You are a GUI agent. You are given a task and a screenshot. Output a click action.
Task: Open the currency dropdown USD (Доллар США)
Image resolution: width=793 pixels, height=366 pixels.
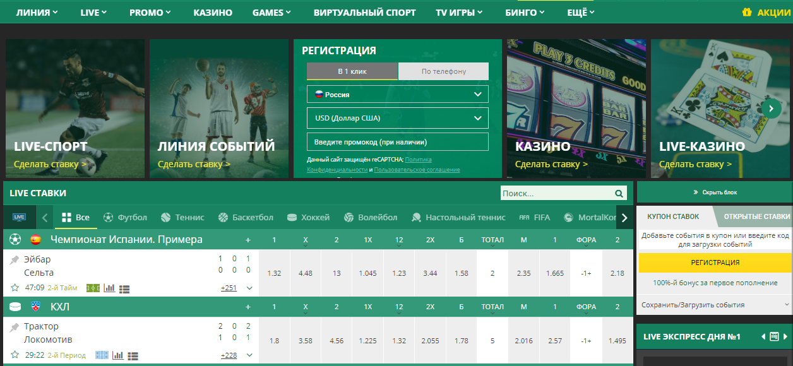398,118
